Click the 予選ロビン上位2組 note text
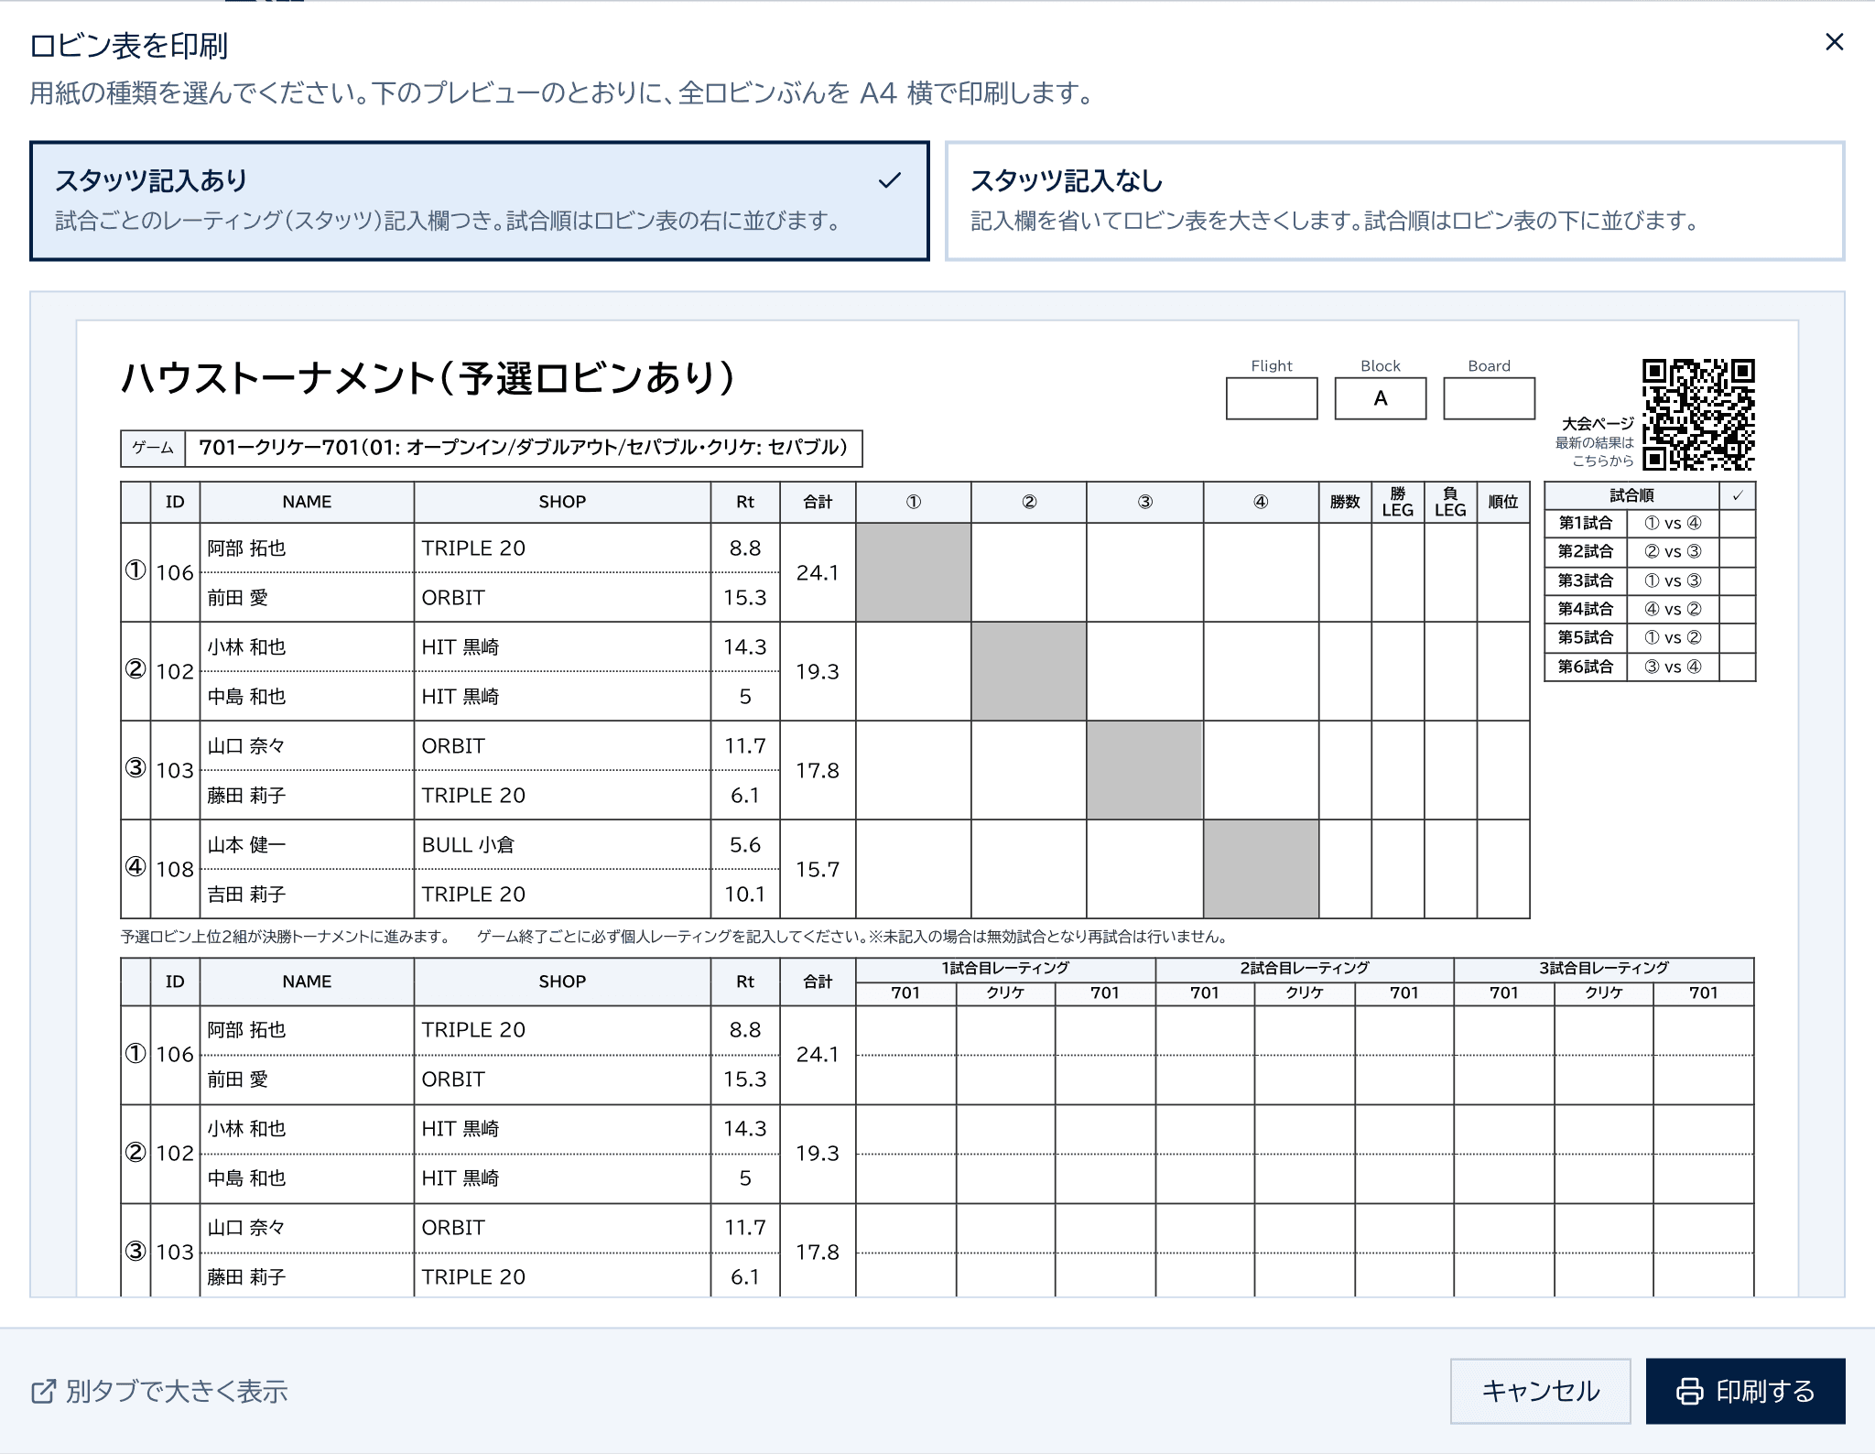Screen dimensions: 1875x1454 pos(286,937)
